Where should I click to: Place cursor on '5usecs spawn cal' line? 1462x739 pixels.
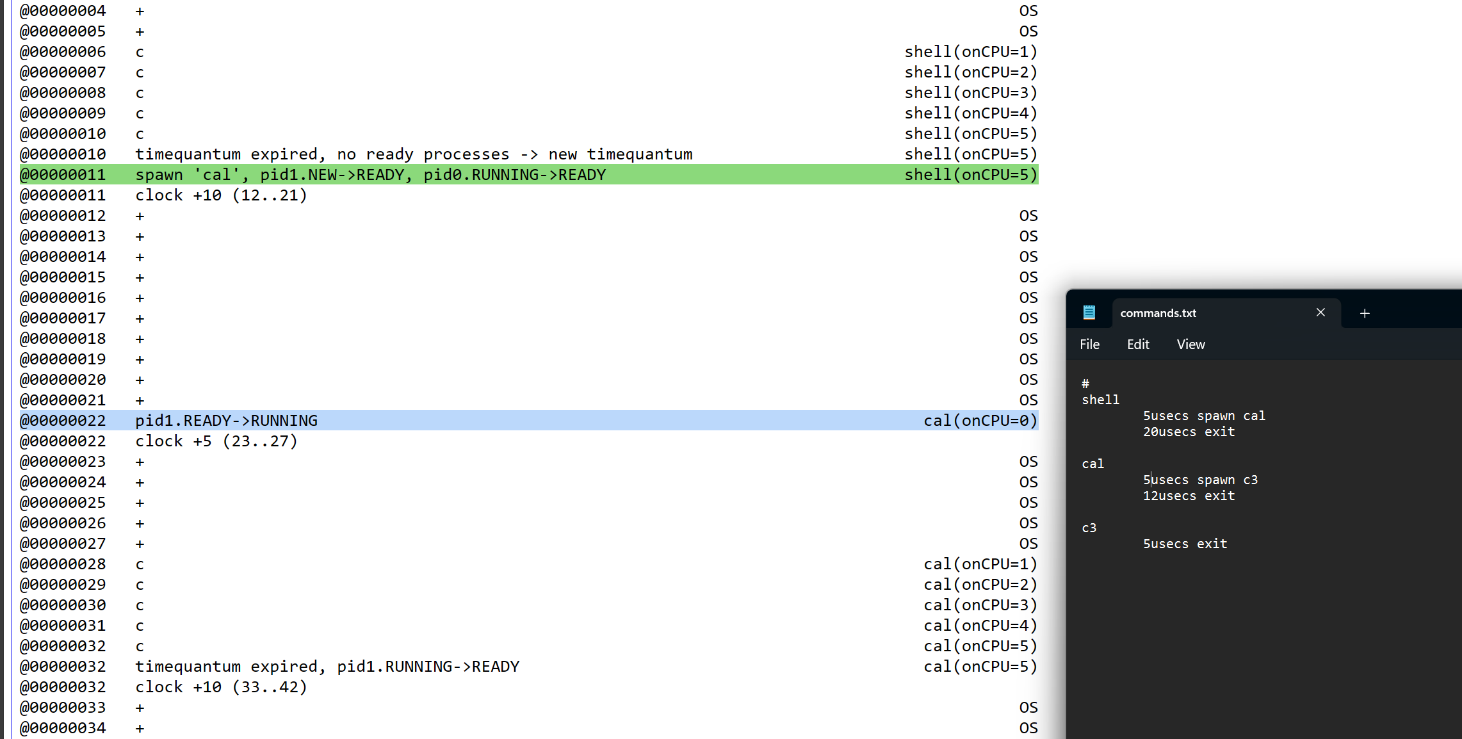pyautogui.click(x=1204, y=416)
